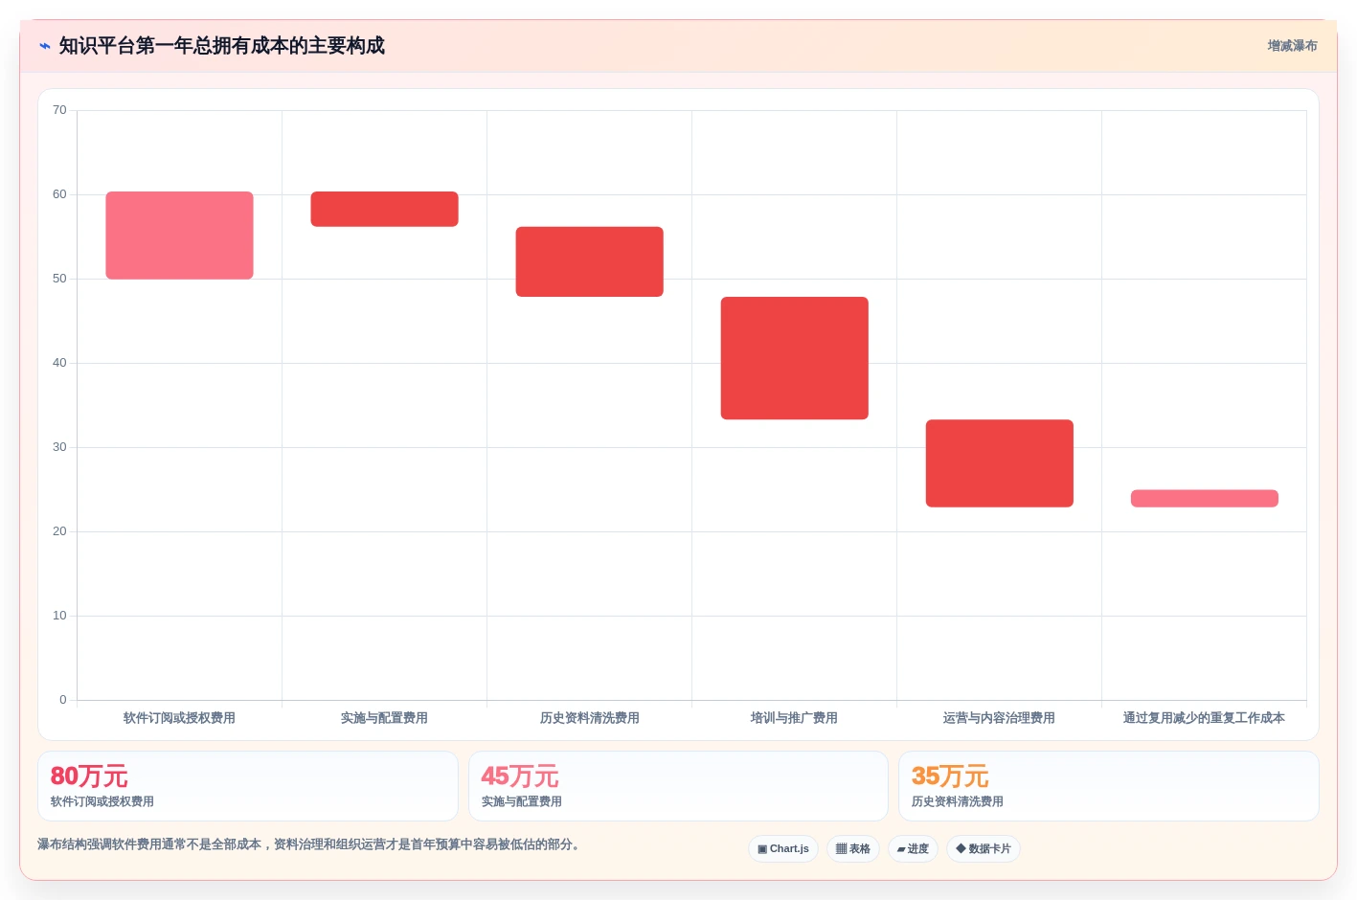The image size is (1357, 900).
Task: Click x-axis label 历史资料清洗费用
Action: coord(589,718)
